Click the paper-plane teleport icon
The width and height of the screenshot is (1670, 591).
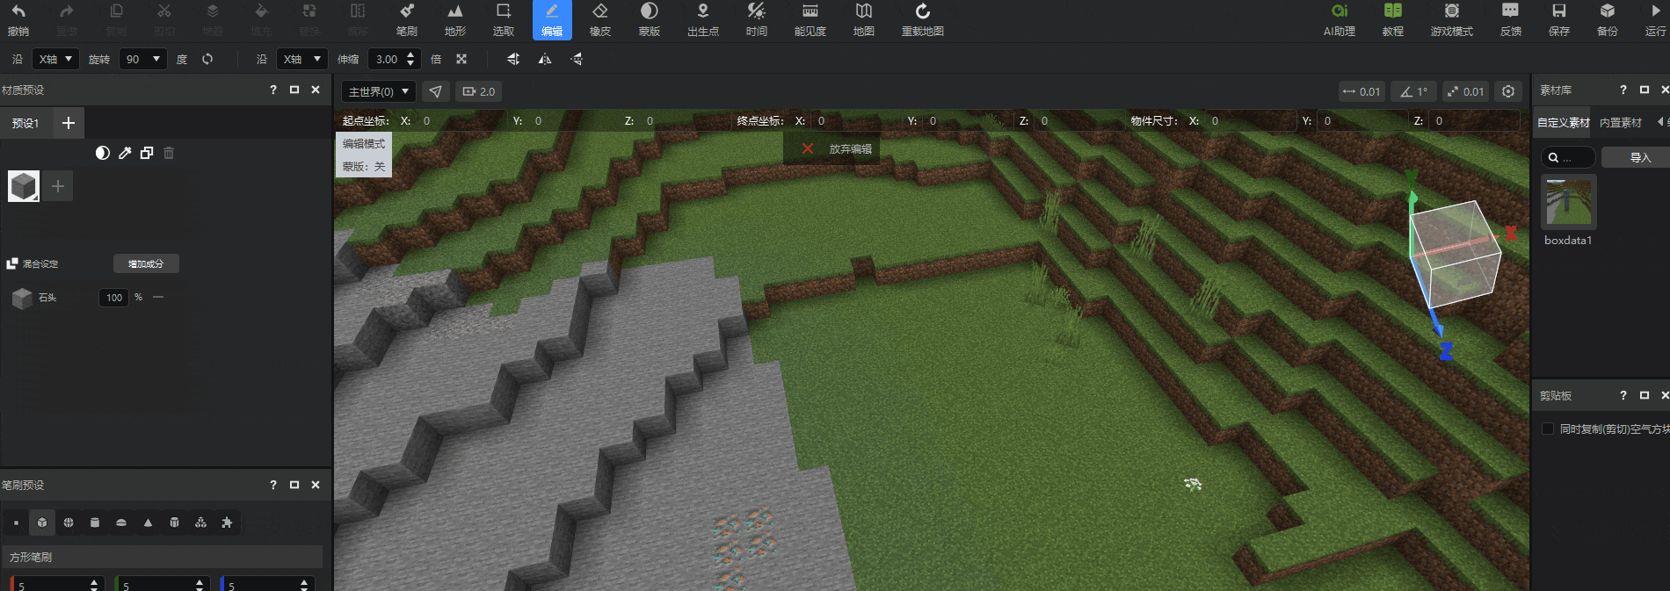[436, 91]
